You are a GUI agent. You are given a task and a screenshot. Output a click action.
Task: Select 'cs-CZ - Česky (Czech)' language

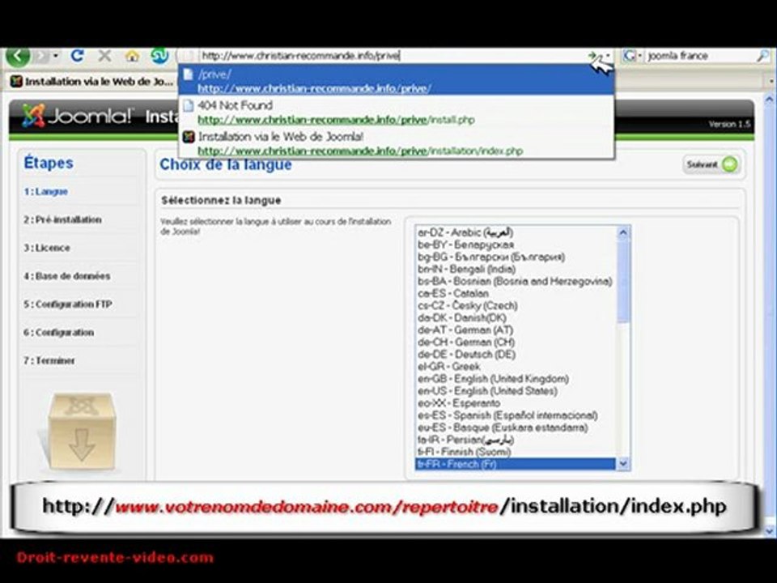(516, 305)
